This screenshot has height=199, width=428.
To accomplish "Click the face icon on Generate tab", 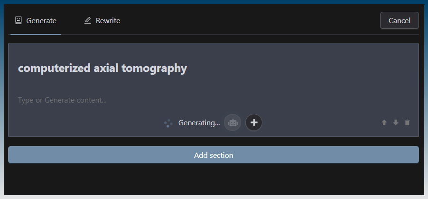I will click(19, 20).
